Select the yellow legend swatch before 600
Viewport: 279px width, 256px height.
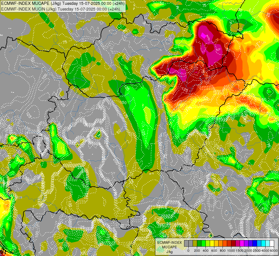(x=212, y=243)
